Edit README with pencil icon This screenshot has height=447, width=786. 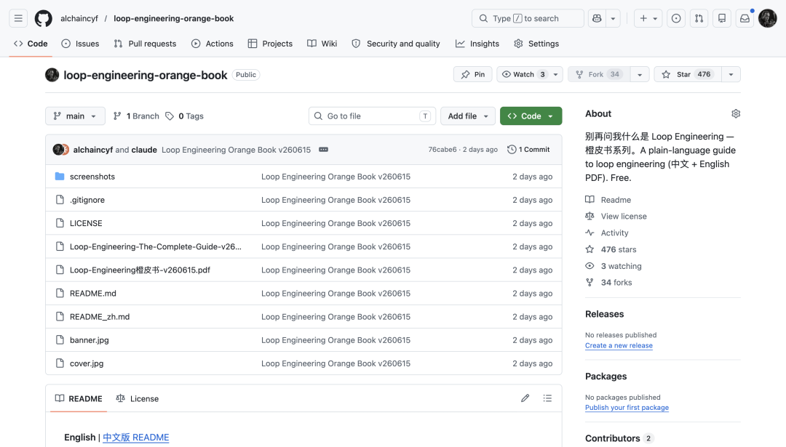tap(525, 398)
